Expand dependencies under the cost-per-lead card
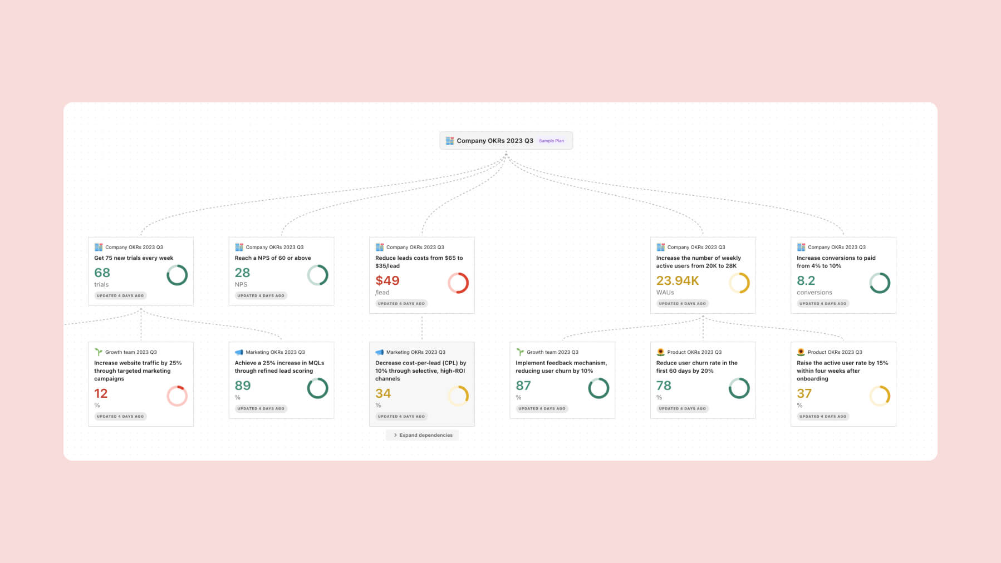The image size is (1001, 563). [x=422, y=435]
